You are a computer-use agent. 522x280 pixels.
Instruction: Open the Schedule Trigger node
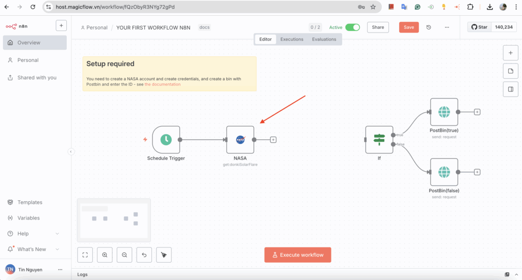coord(166,140)
